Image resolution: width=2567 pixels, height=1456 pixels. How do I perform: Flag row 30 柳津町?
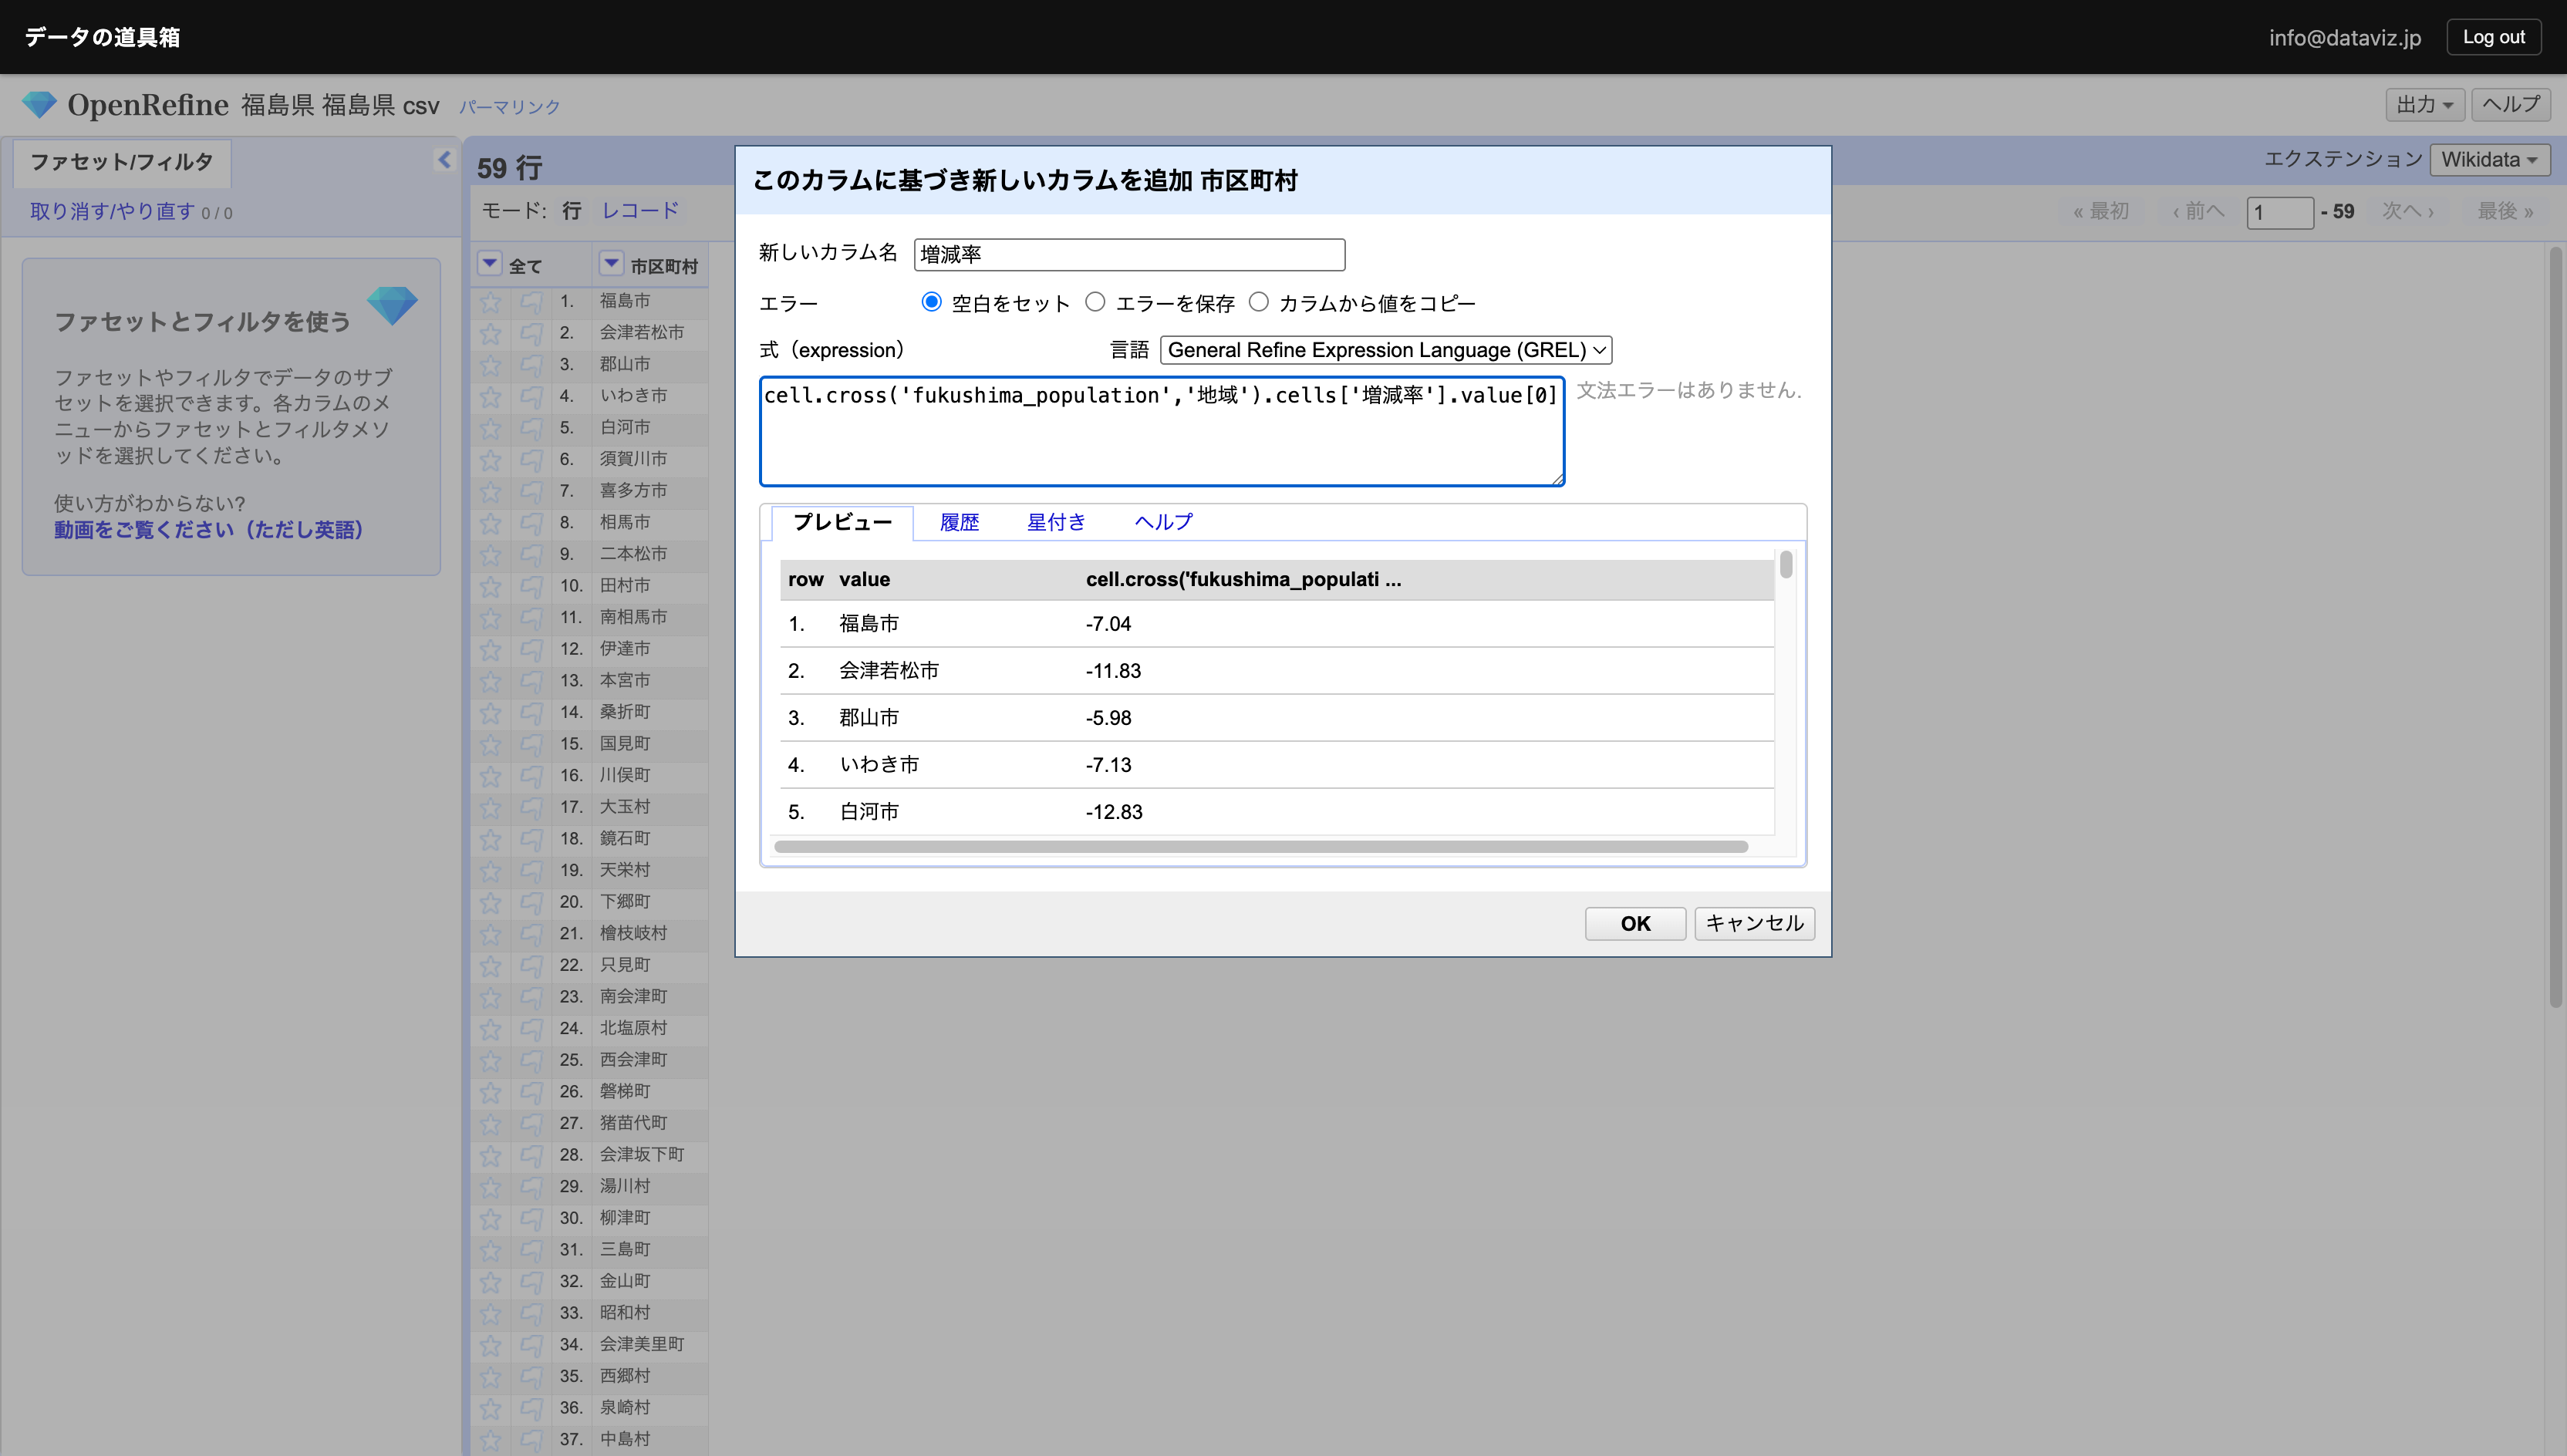(x=531, y=1218)
